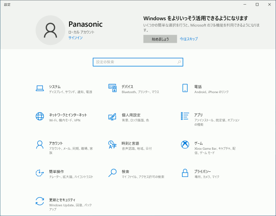Open the 更新とセキュリティ refresh arrows icon
The height and width of the screenshot is (216, 276).
click(x=40, y=201)
